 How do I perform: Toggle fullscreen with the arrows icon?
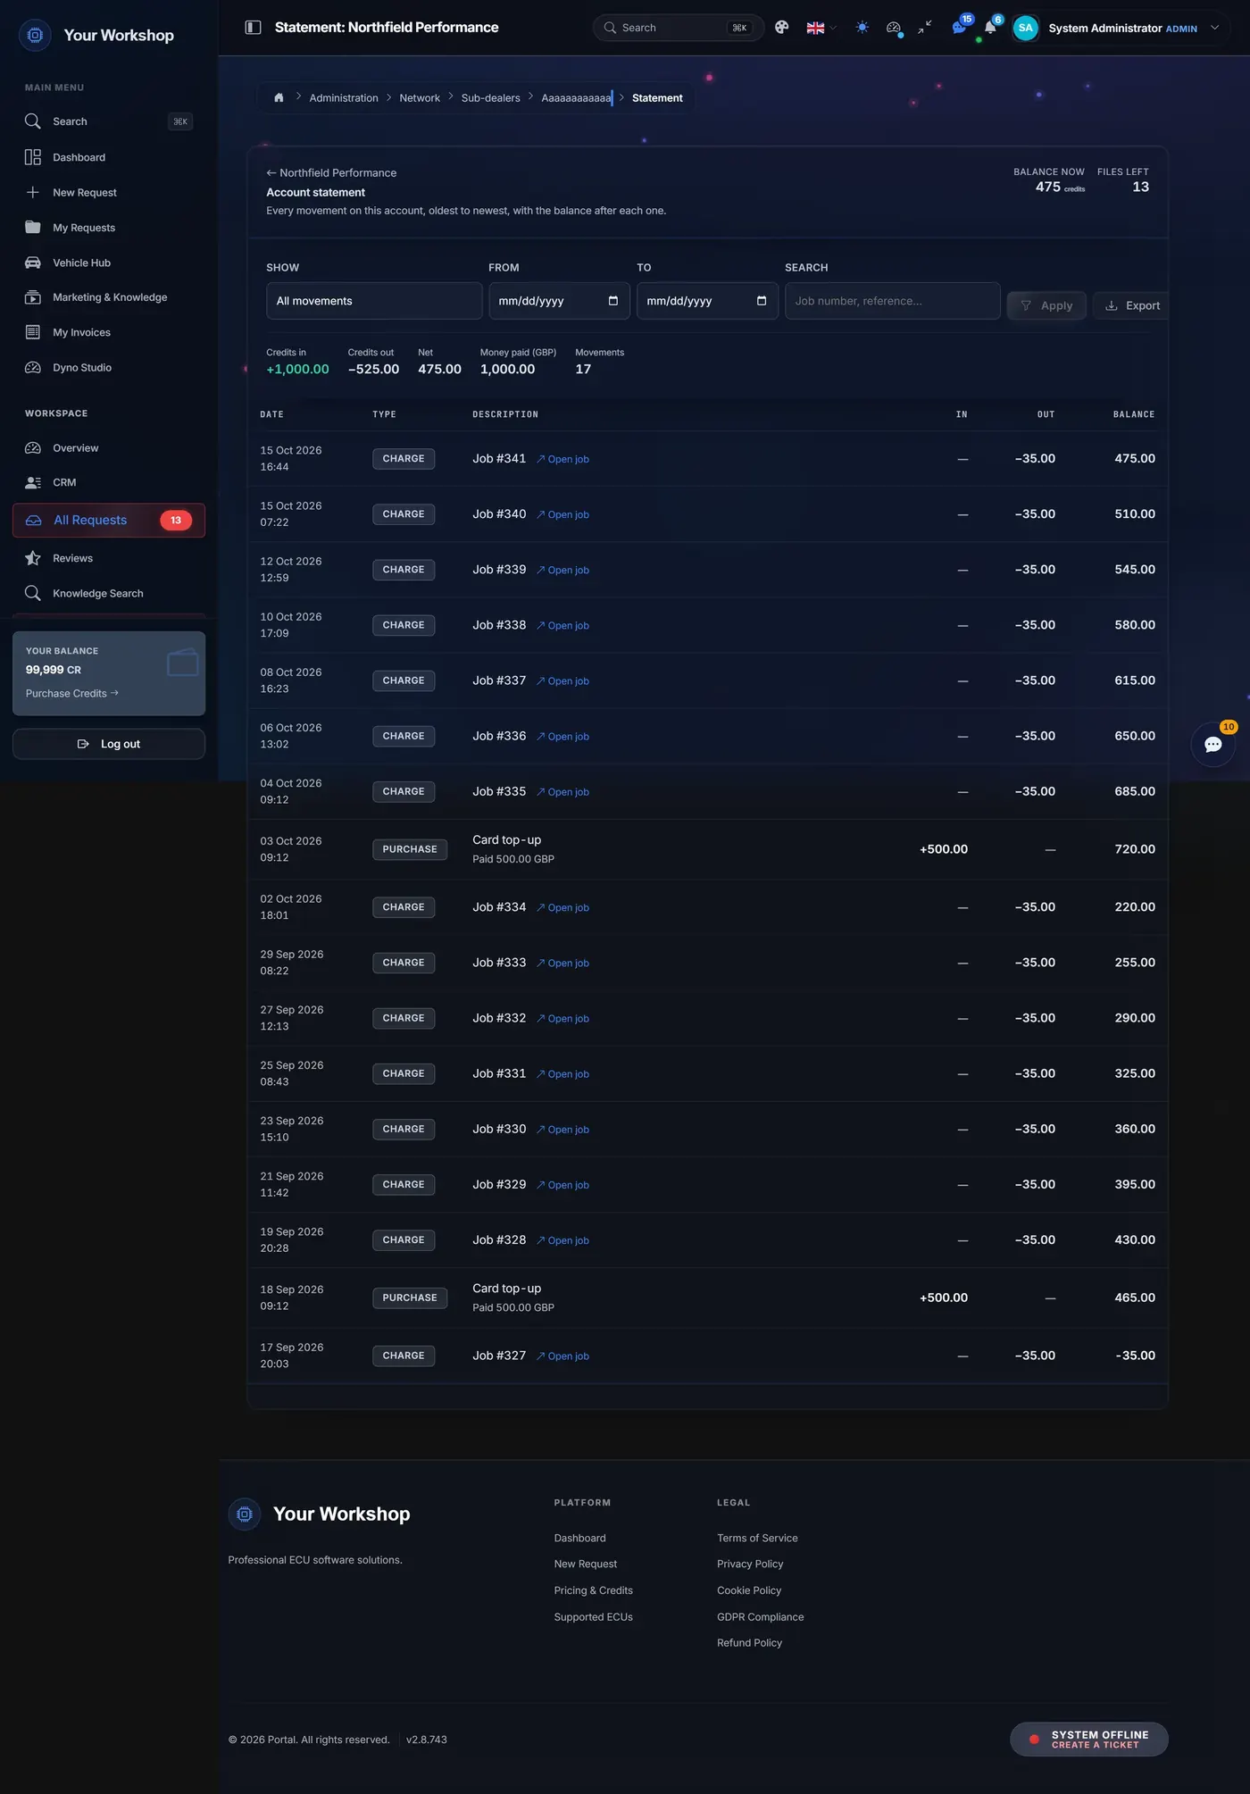point(925,28)
